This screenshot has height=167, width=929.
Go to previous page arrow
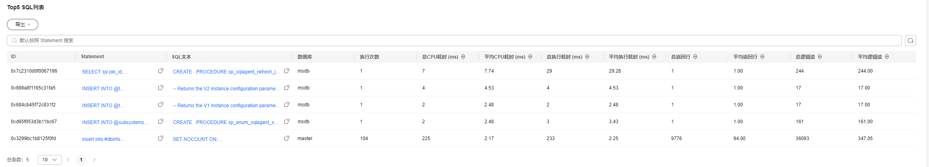pos(68,160)
